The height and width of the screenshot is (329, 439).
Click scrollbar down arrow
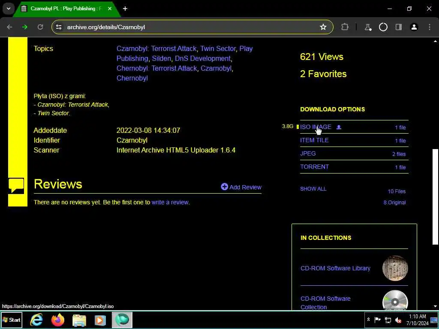435,306
